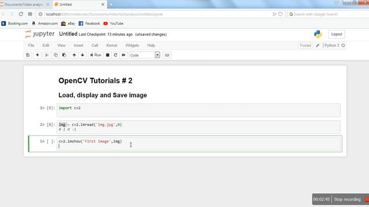Open the Amazon.com bookmark
This screenshot has height=207, width=369.
click(45, 24)
